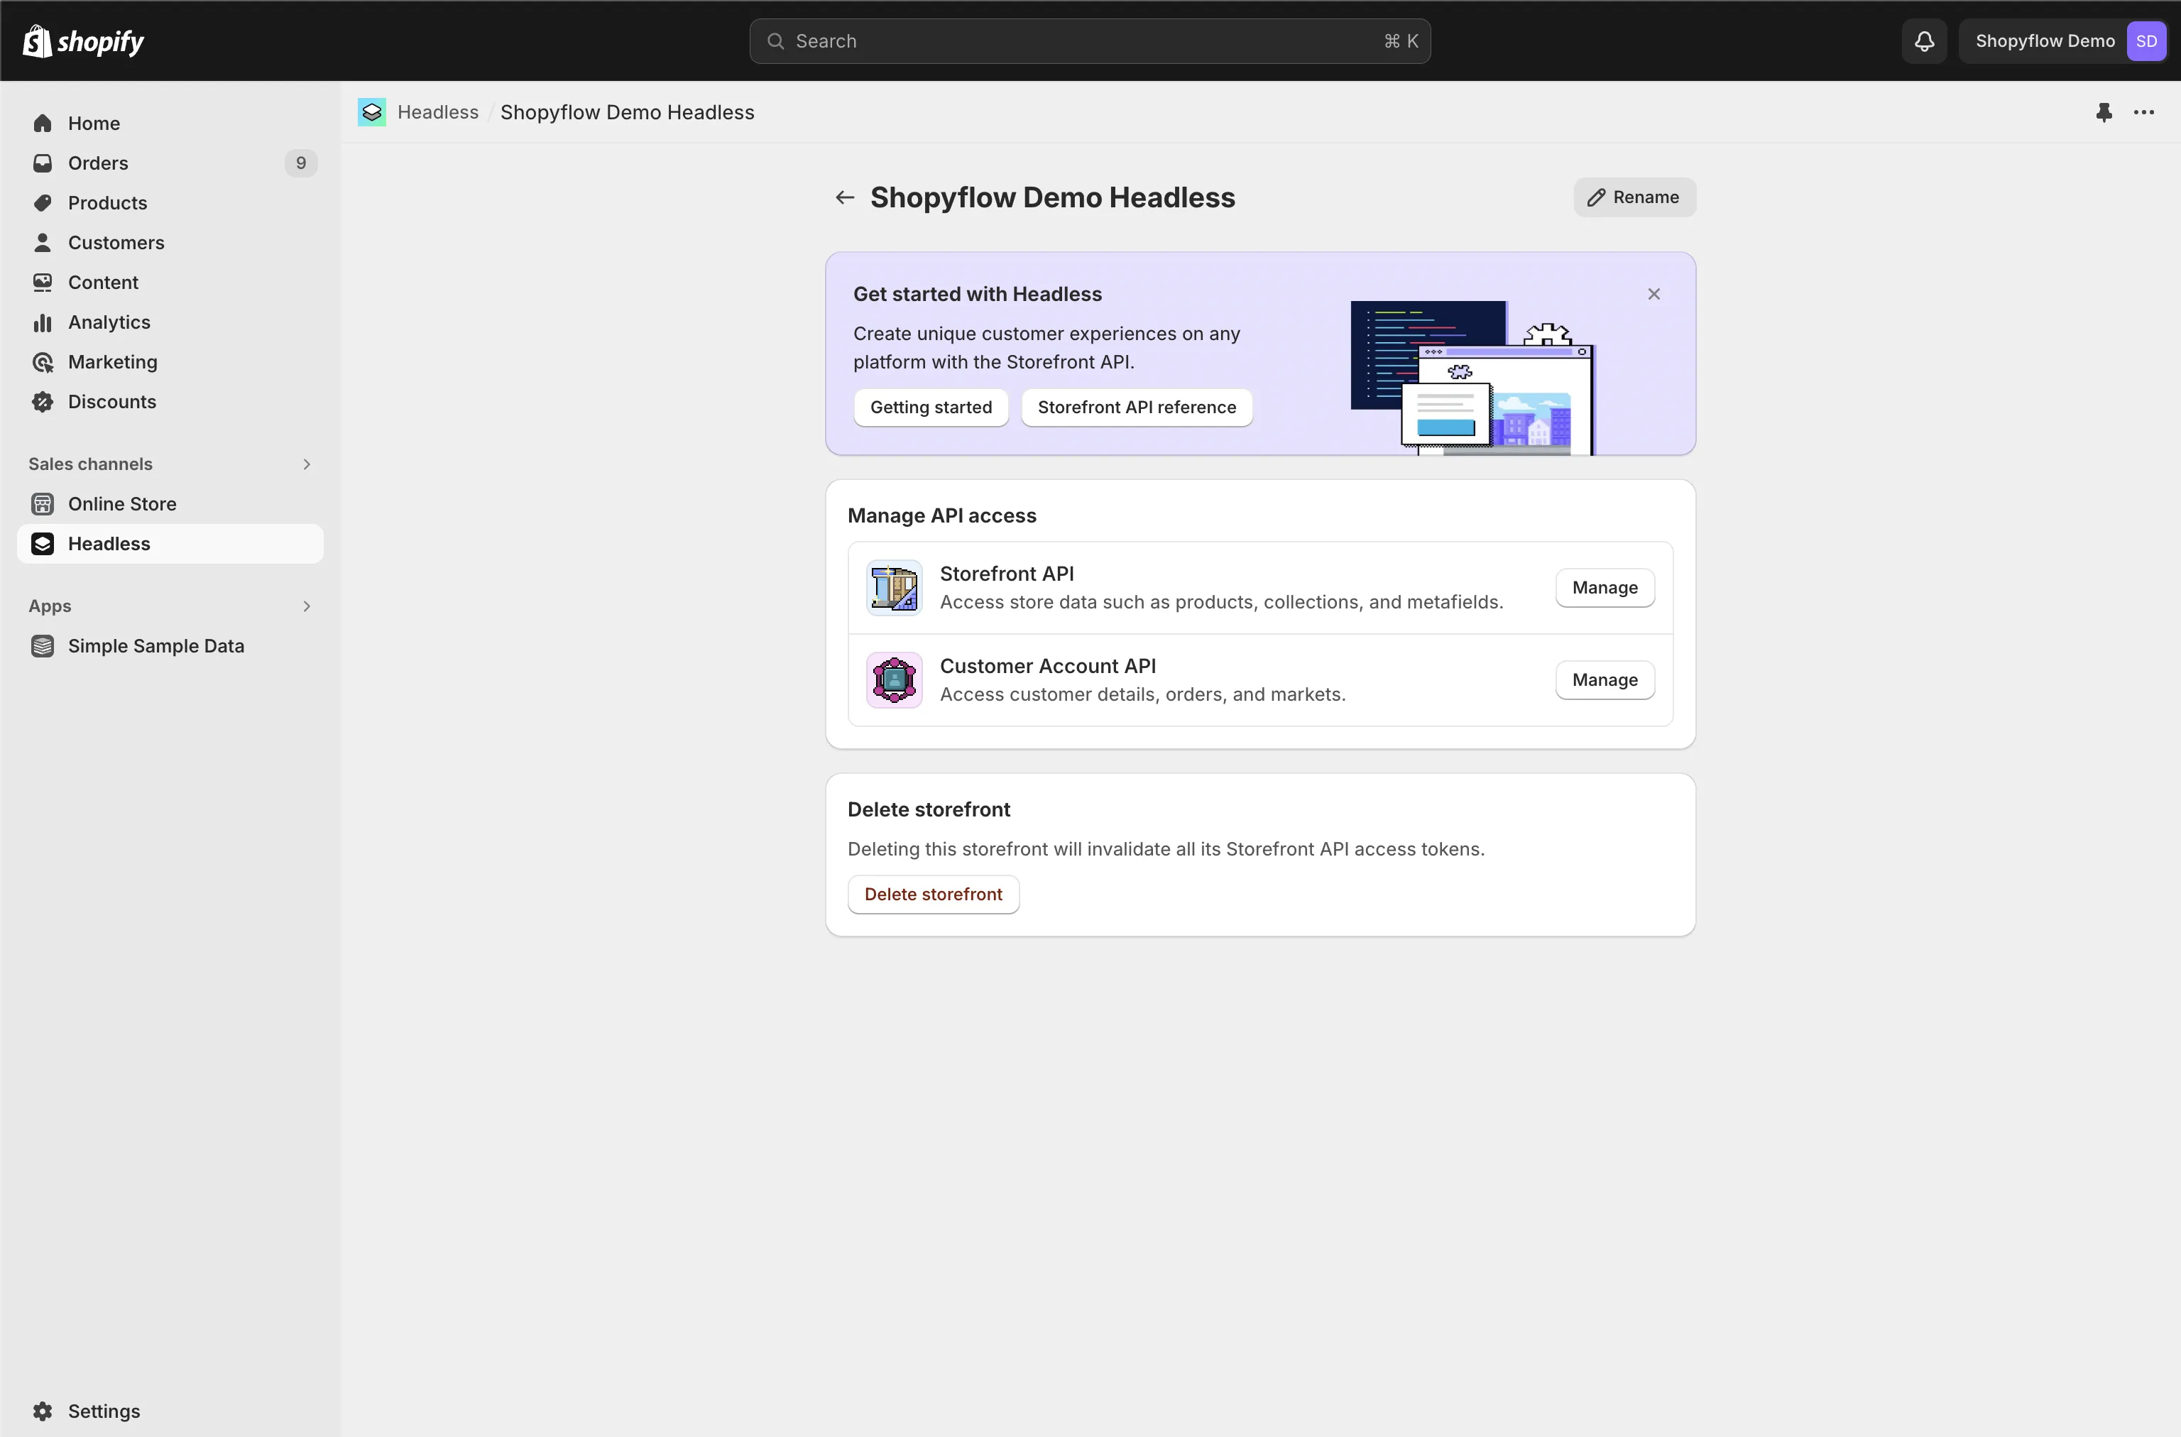Open the notifications bell
Image resolution: width=2181 pixels, height=1437 pixels.
point(1925,41)
